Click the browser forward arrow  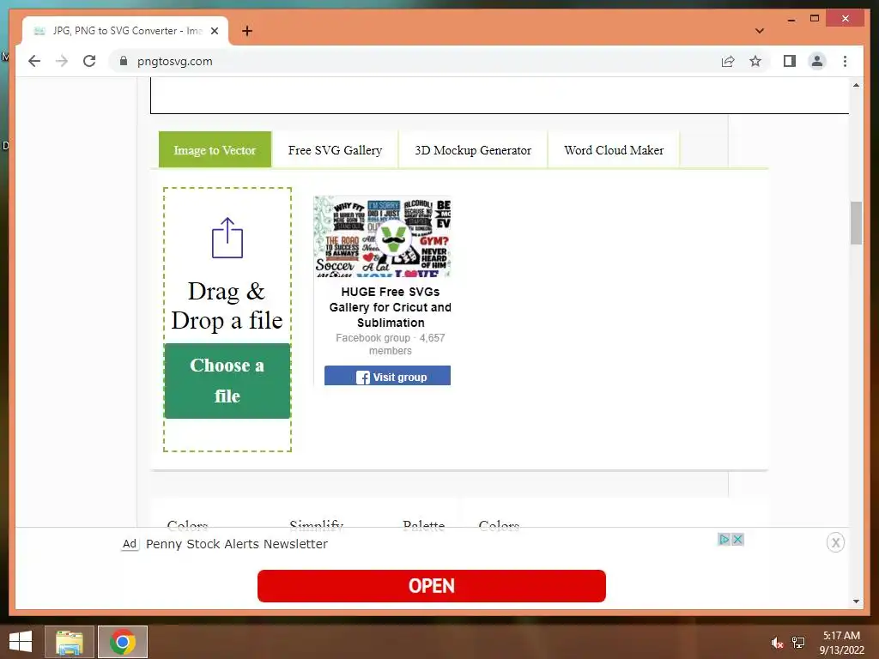click(62, 61)
